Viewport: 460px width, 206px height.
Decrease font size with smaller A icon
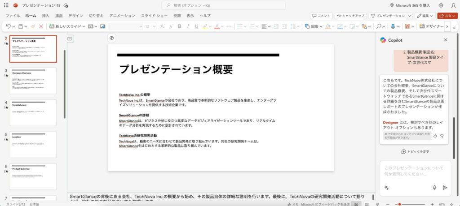(171, 26)
